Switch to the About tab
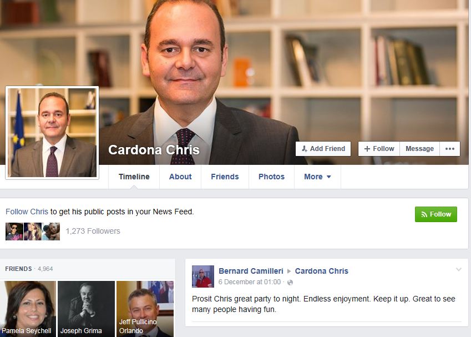471x337 pixels. point(180,177)
